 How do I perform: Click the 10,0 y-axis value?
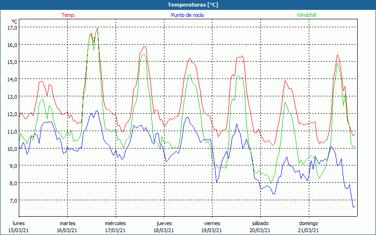tap(13, 149)
